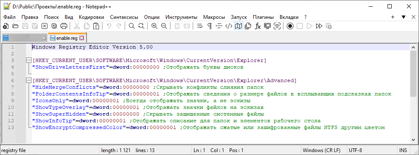Close the enable.reg tab
Image resolution: width=419 pixels, height=155 pixels.
[82, 38]
